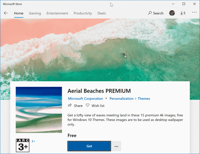Image resolution: width=200 pixels, height=154 pixels.
Task: Click the beach hero banner image
Action: tap(100, 50)
